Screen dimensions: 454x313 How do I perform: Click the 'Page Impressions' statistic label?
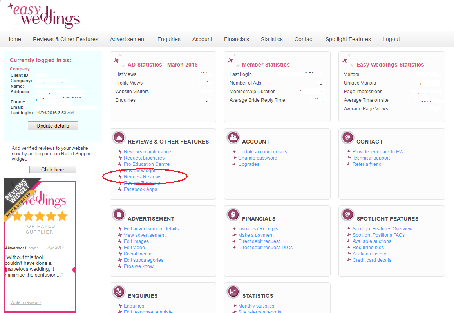363,92
